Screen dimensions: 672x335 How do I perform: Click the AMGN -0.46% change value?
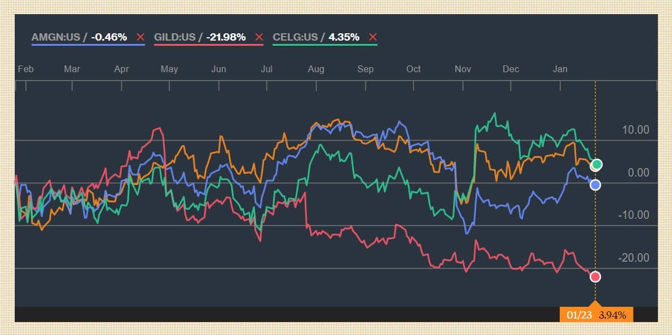coord(109,37)
